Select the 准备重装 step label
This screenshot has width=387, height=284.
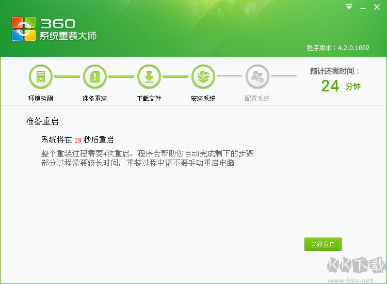pos(94,99)
